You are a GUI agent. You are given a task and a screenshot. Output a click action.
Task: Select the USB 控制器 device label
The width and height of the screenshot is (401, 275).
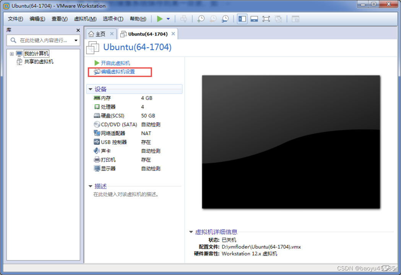click(114, 142)
